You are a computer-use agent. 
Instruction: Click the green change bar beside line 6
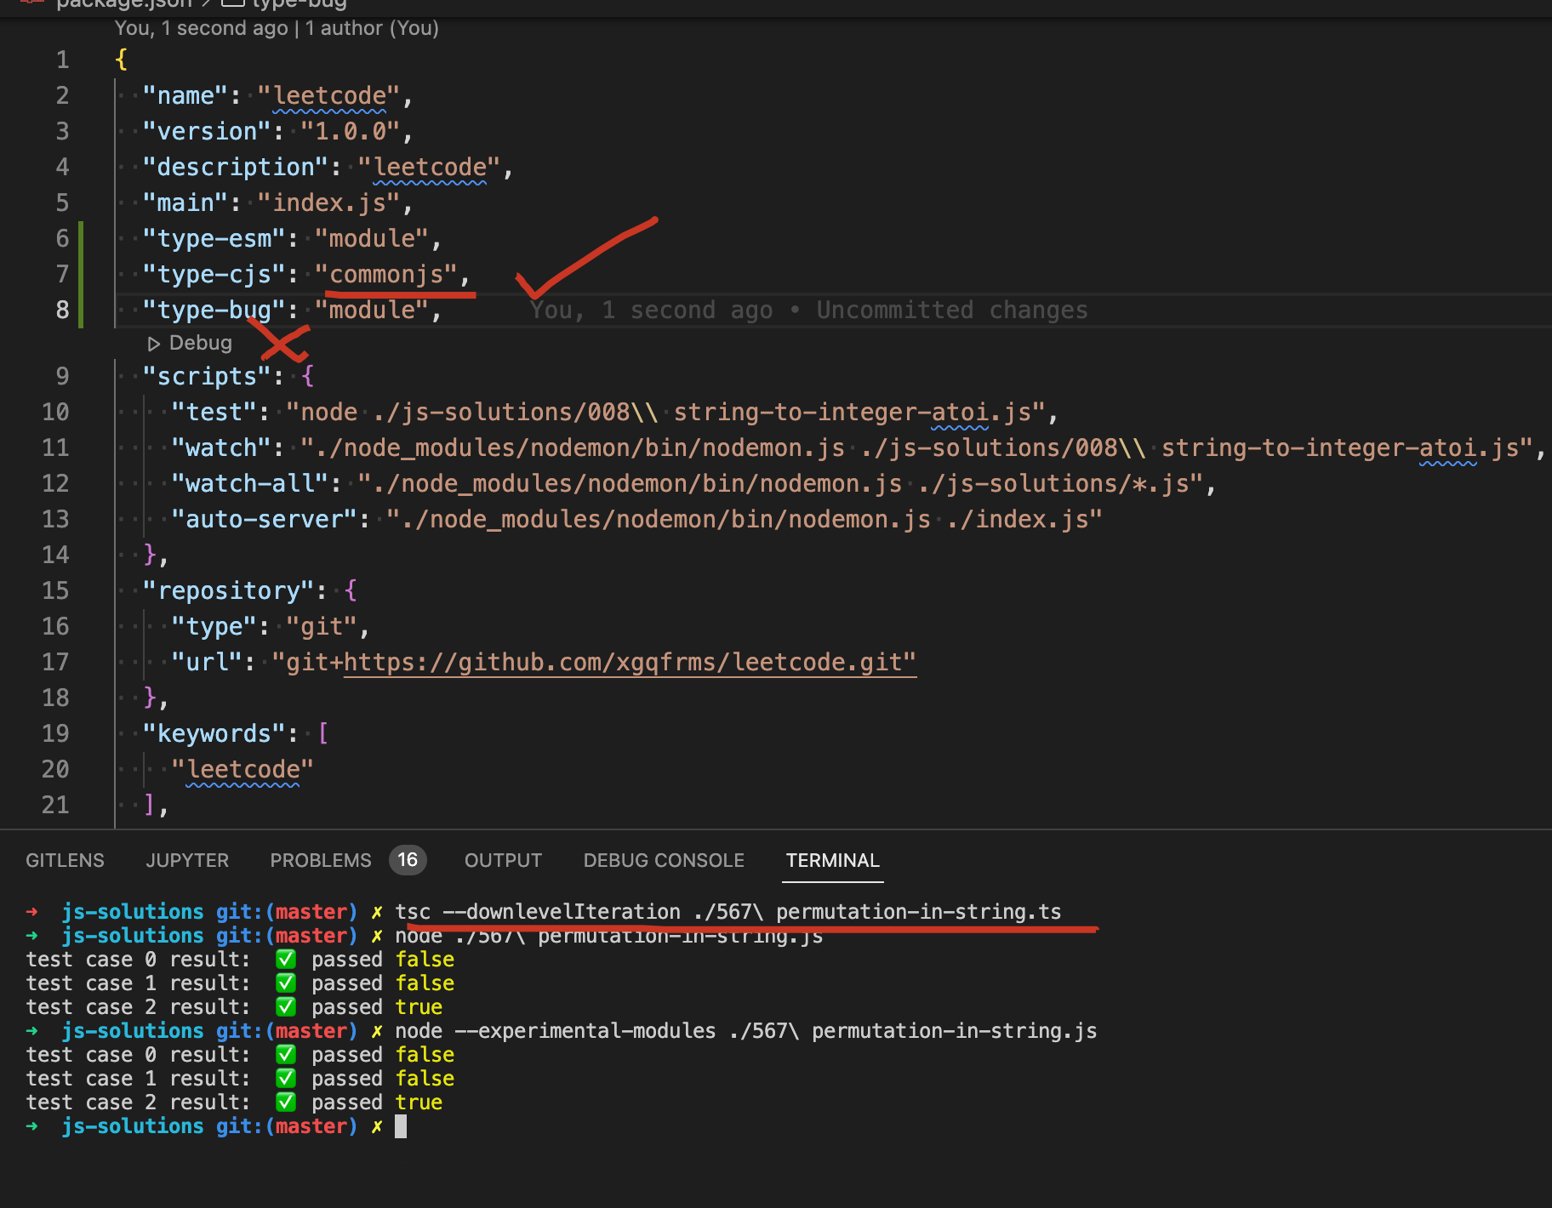point(80,239)
